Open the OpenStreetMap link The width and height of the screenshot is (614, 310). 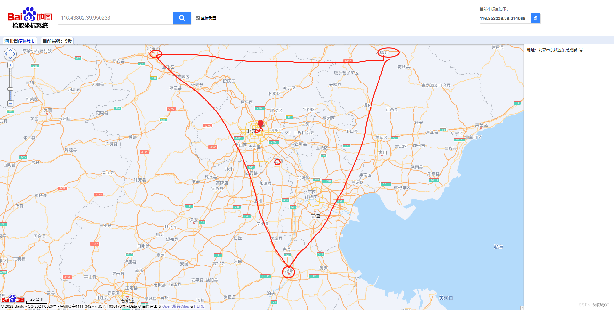(175, 306)
